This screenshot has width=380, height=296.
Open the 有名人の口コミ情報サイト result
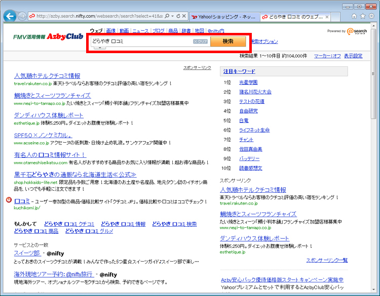pos(50,155)
